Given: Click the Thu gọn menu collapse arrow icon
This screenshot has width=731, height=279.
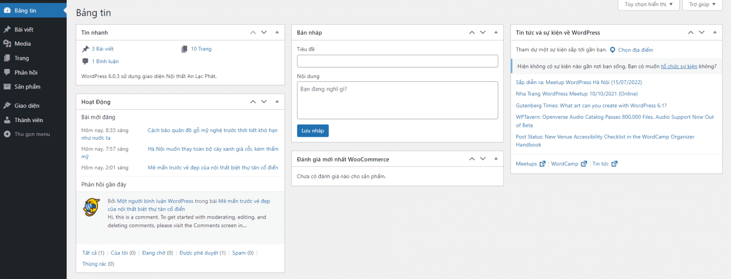Looking at the screenshot, I should (7, 134).
